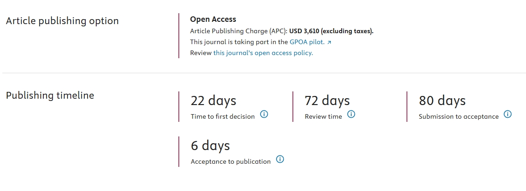Select the Review time label
This screenshot has height=191, width=526.
(323, 116)
